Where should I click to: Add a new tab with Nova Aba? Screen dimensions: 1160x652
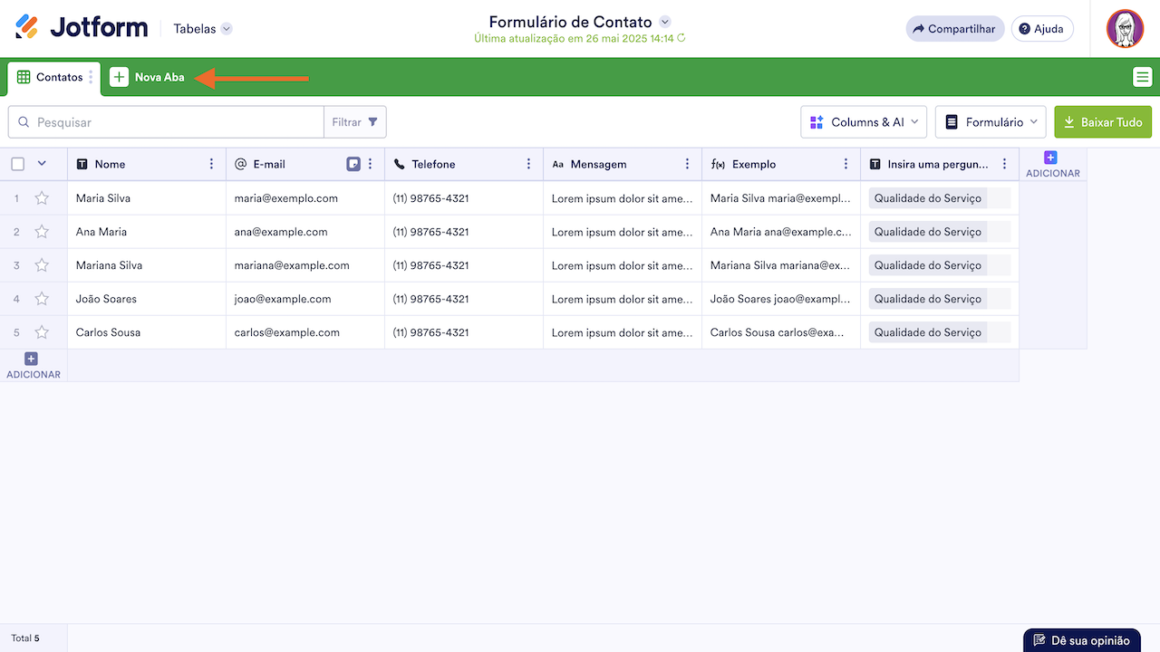point(148,77)
